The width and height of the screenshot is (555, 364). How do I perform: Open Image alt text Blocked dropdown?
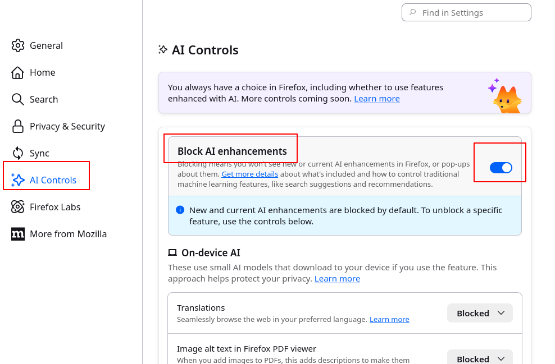(480, 358)
